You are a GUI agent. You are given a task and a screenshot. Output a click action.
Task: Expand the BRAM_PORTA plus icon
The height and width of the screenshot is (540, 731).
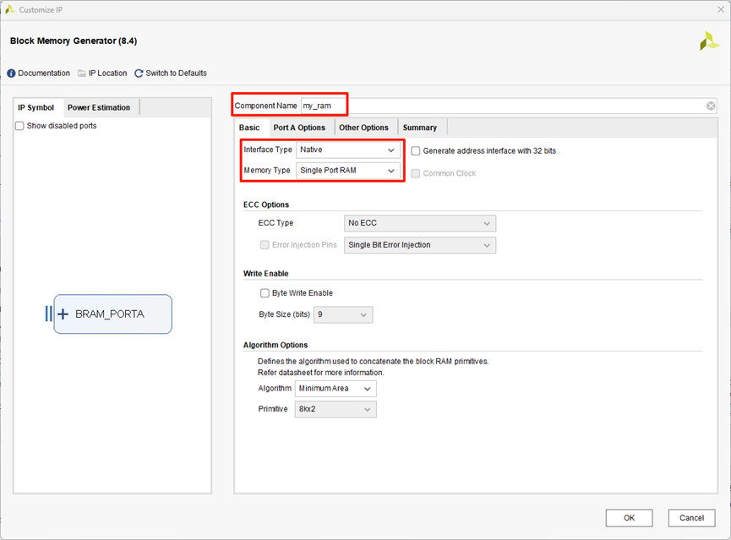[63, 314]
